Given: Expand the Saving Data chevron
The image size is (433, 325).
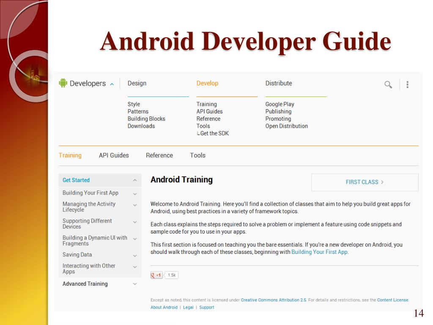Looking at the screenshot, I should (135, 256).
